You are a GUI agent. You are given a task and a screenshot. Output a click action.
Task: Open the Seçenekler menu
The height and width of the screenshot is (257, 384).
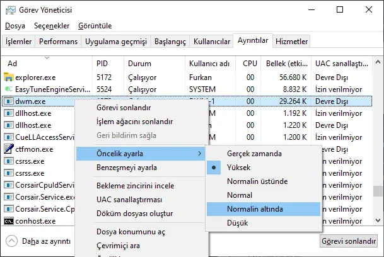(52, 26)
